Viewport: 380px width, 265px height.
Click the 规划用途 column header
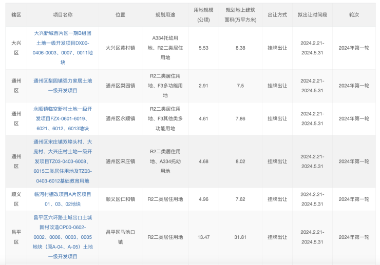pos(165,15)
